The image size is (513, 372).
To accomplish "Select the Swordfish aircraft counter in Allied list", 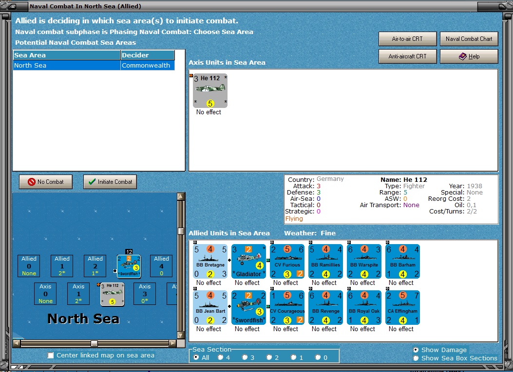I will (248, 308).
